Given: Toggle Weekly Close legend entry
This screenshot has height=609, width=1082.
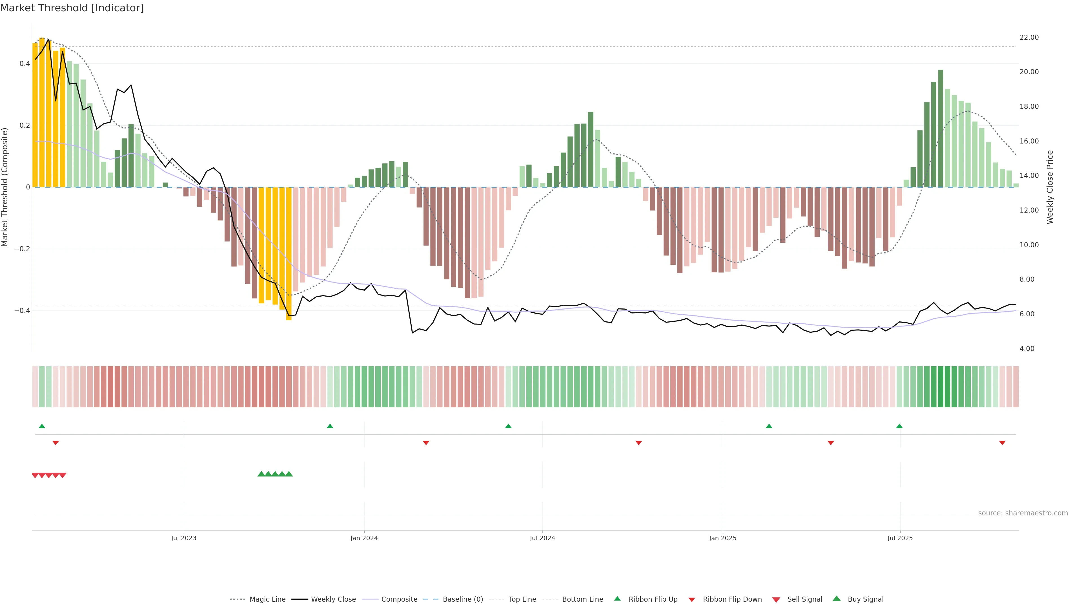Looking at the screenshot, I should tap(333, 599).
